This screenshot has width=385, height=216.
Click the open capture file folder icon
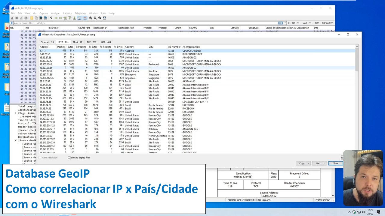[32, 18]
